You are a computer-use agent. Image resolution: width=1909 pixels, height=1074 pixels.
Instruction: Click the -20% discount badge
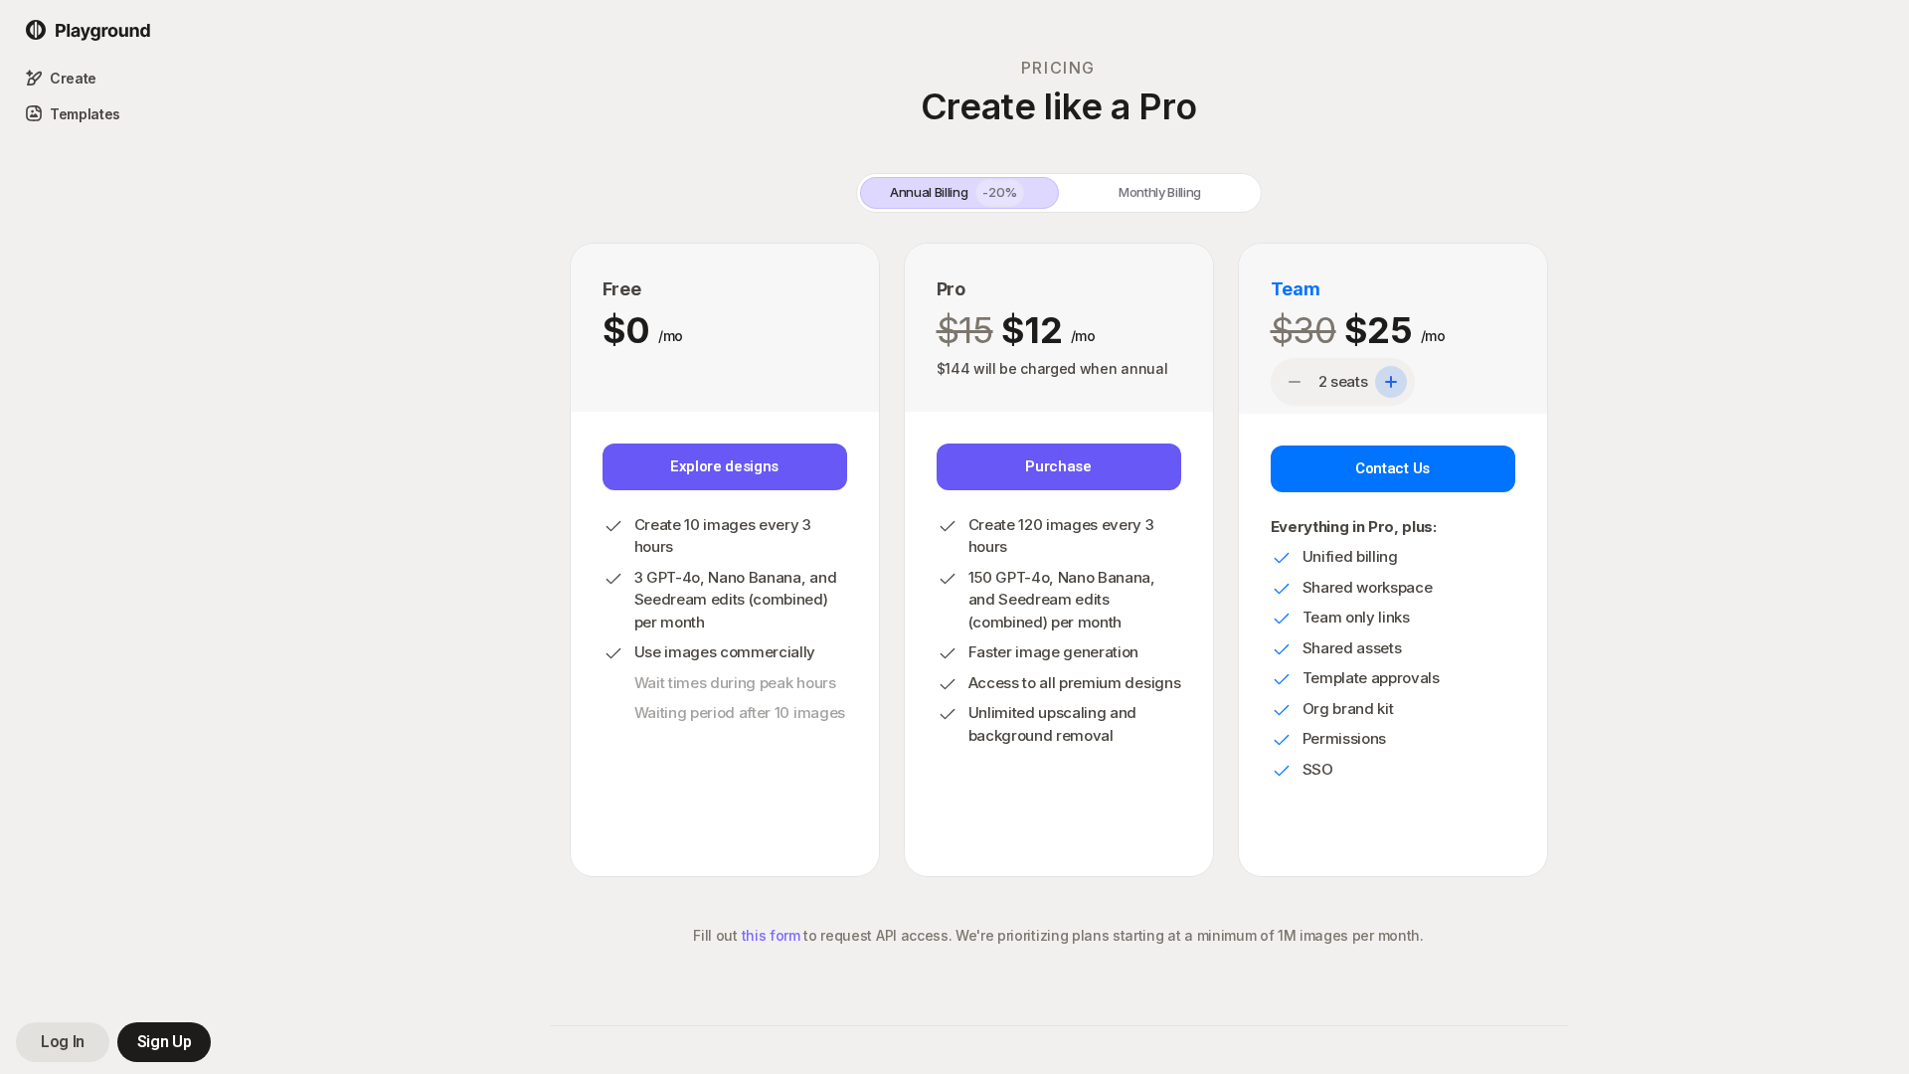999,193
